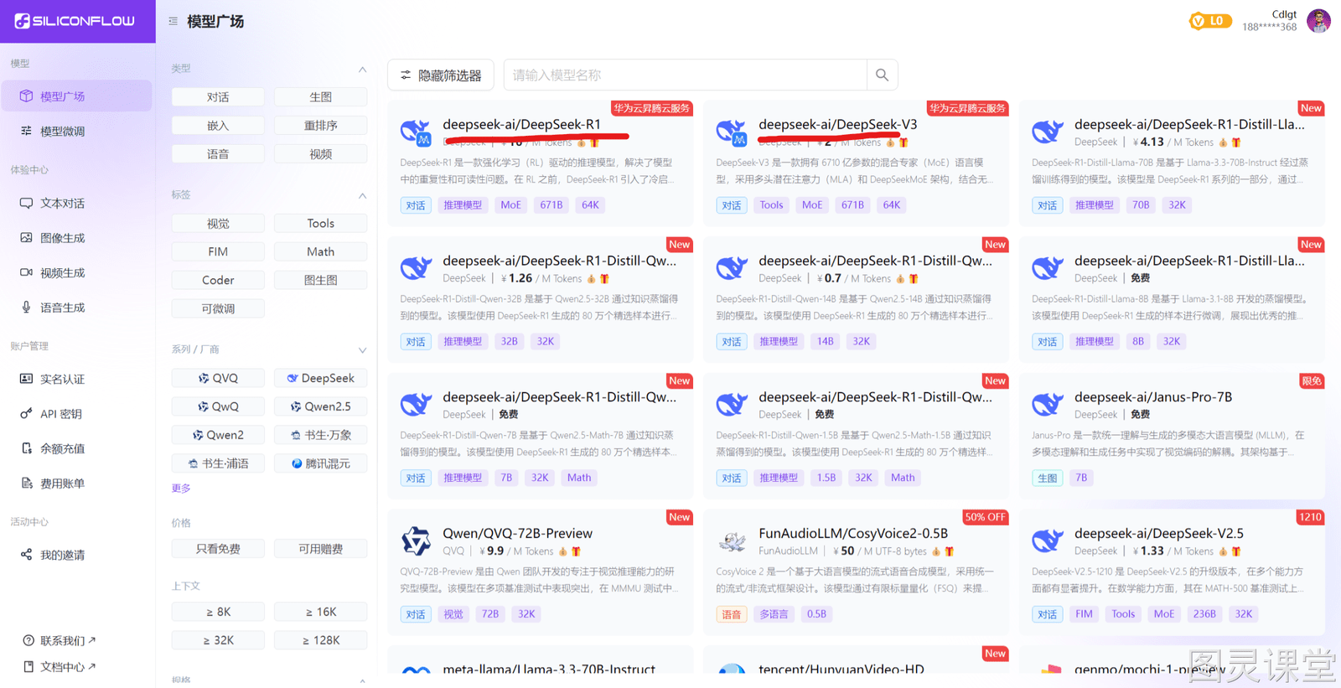
Task: Open the Qwen/QVQ-72B-Preview model title
Action: (517, 534)
